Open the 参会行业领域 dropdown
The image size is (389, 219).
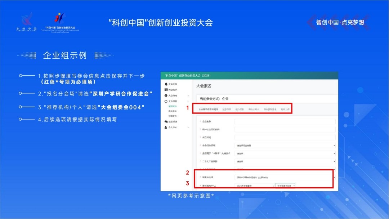click(x=285, y=146)
